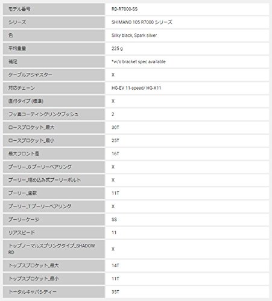Viewport: 272px width, 301px height.
Task: Select the 25T low sprocket min value
Action: click(x=115, y=141)
